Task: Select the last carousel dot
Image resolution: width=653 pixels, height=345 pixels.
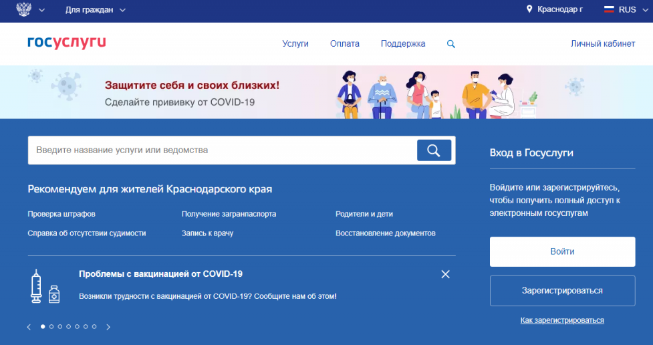Action: (x=94, y=327)
